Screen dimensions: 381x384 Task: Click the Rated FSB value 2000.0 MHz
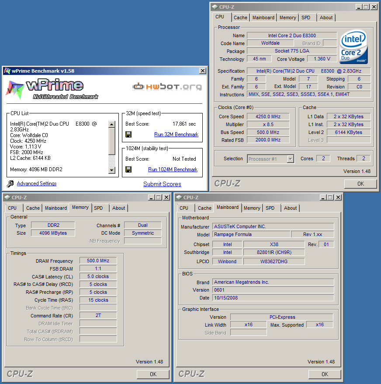[268, 140]
